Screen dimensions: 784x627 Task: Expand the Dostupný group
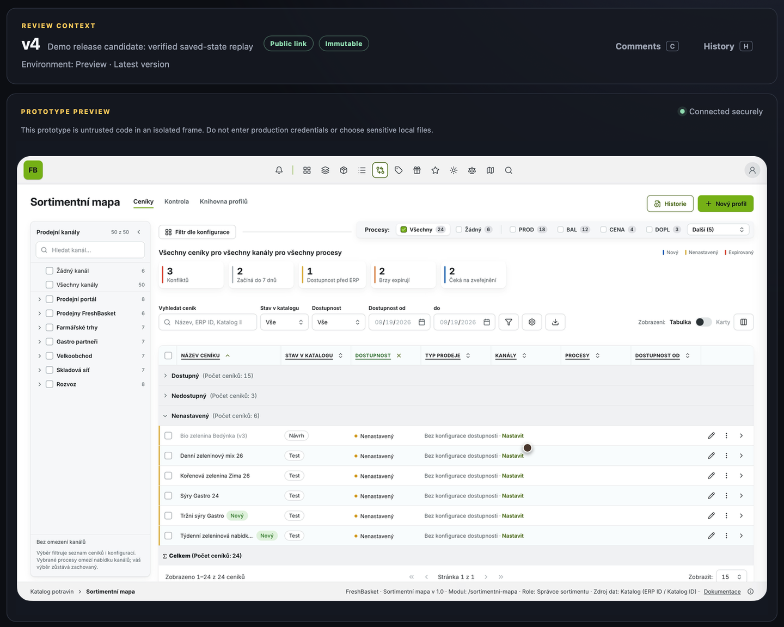pos(166,376)
